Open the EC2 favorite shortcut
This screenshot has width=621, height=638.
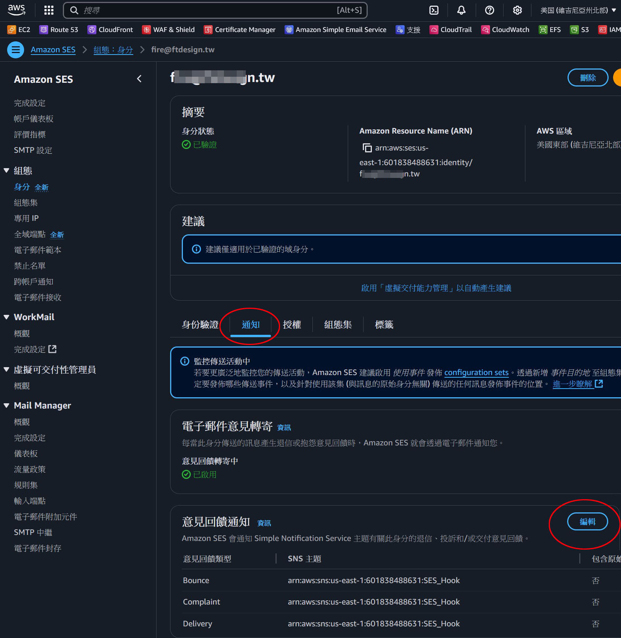click(x=19, y=30)
